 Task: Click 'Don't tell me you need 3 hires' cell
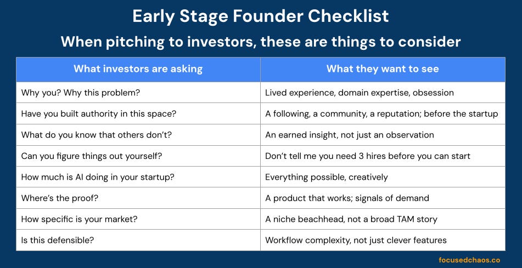click(383, 156)
